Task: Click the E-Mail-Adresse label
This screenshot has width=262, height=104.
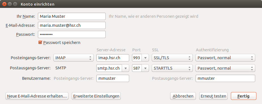Action: 20,25
